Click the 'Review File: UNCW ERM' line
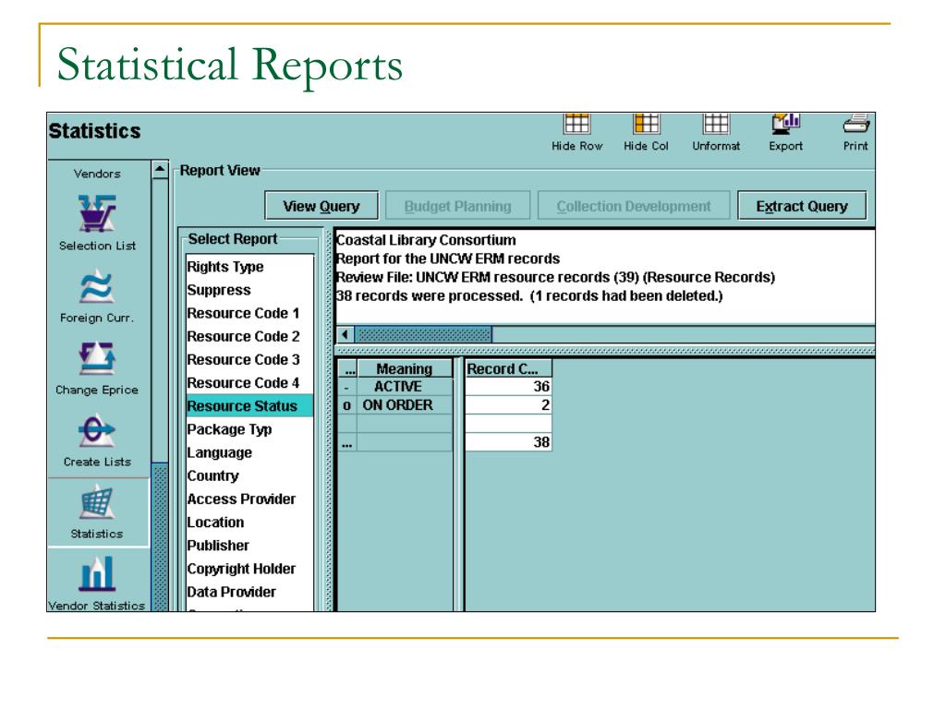 [555, 277]
